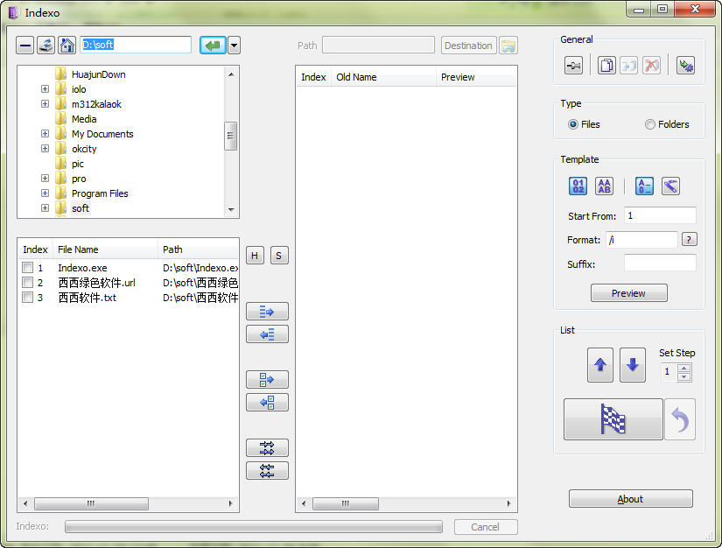Expand the Program Files tree node
Viewport: 722px width, 548px height.
(x=45, y=193)
